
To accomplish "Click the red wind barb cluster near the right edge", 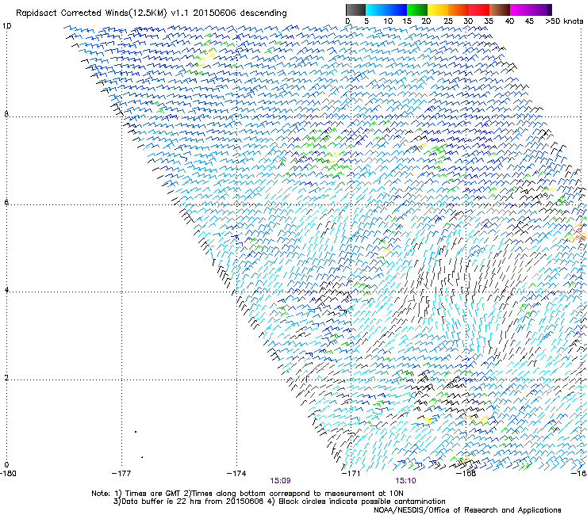I will (579, 235).
